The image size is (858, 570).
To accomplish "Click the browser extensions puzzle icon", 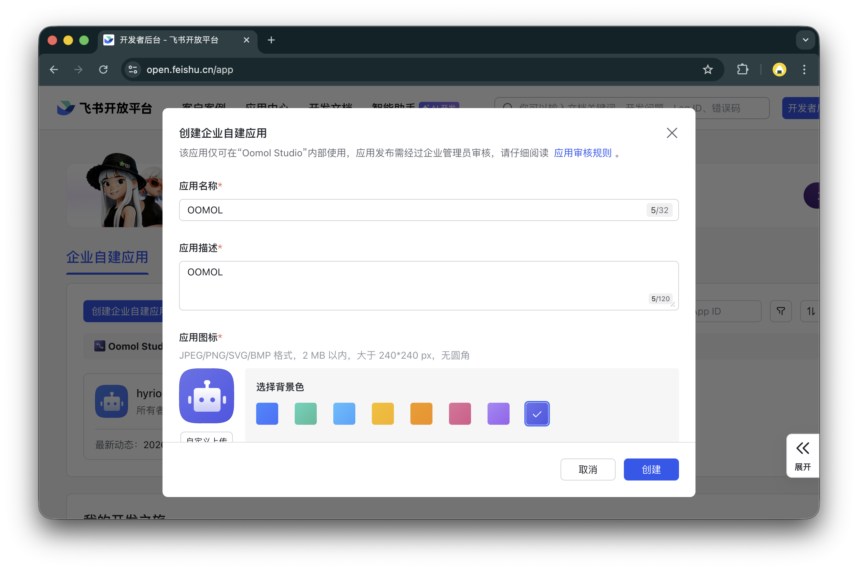I will click(x=742, y=70).
